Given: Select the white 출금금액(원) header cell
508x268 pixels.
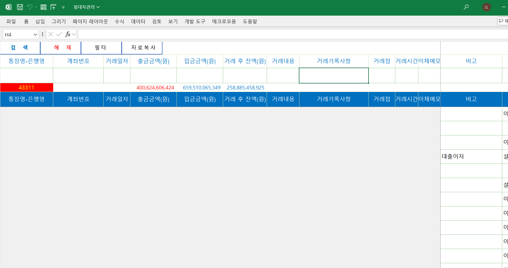Looking at the screenshot, I should point(153,61).
